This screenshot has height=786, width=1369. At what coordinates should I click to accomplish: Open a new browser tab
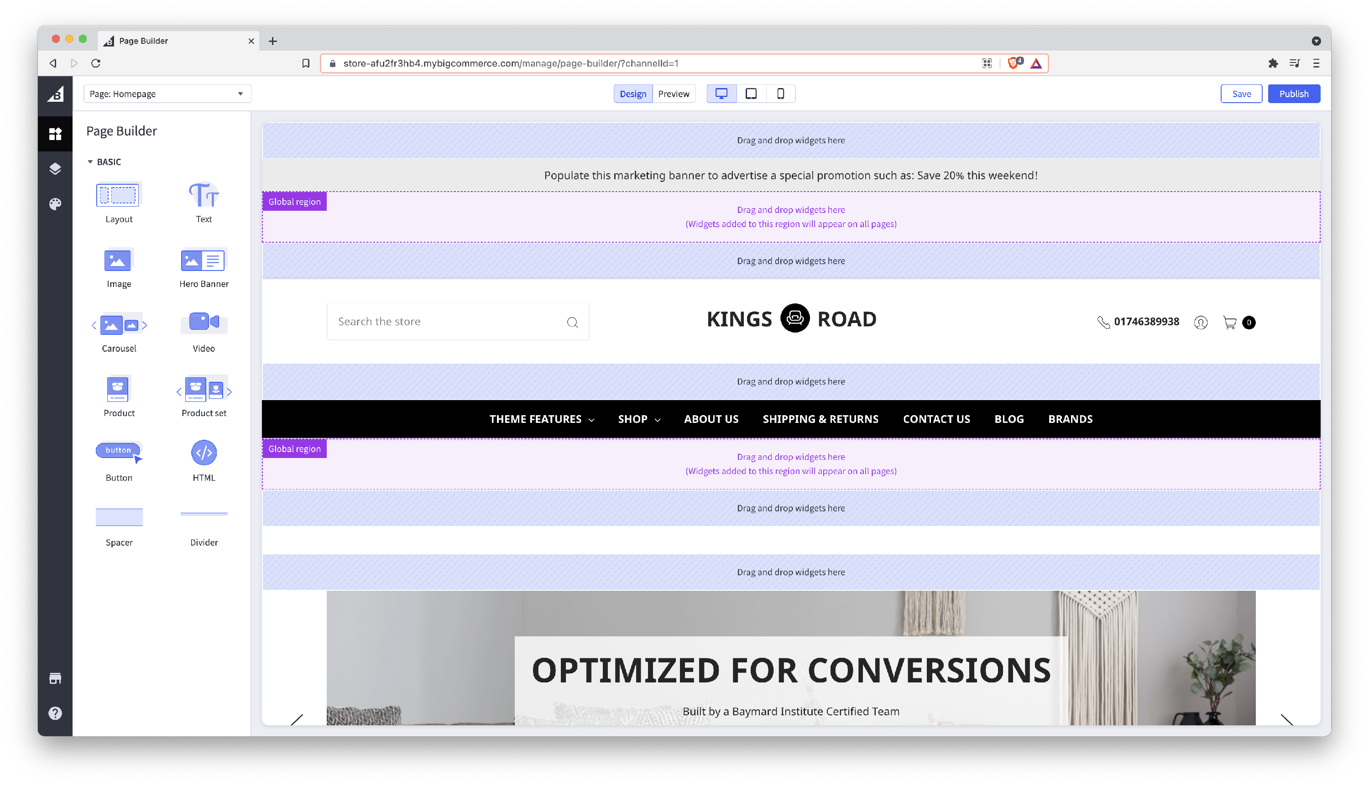[273, 41]
